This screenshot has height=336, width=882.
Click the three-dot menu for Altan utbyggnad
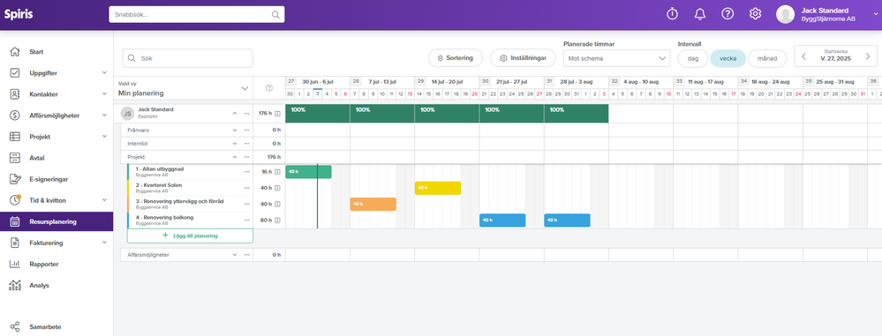[x=246, y=172]
